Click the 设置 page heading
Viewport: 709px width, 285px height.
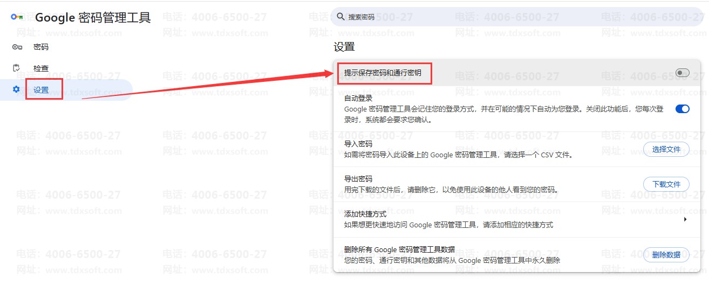click(344, 47)
